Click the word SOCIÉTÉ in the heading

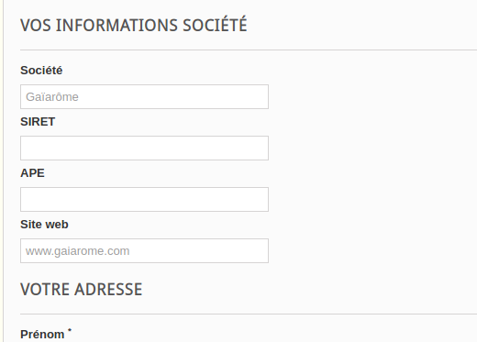pos(215,25)
